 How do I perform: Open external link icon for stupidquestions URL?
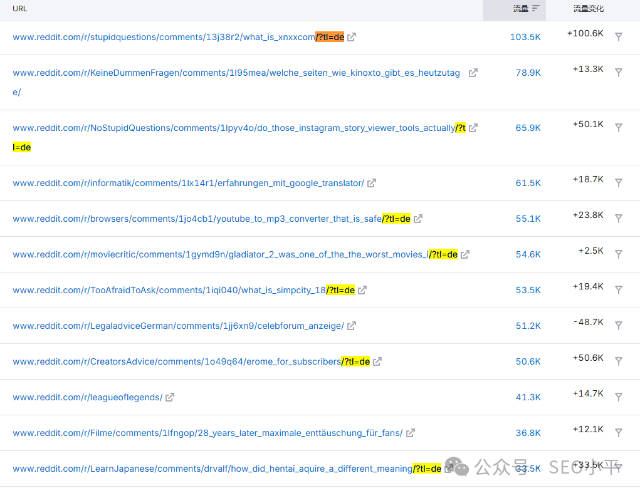tap(352, 37)
